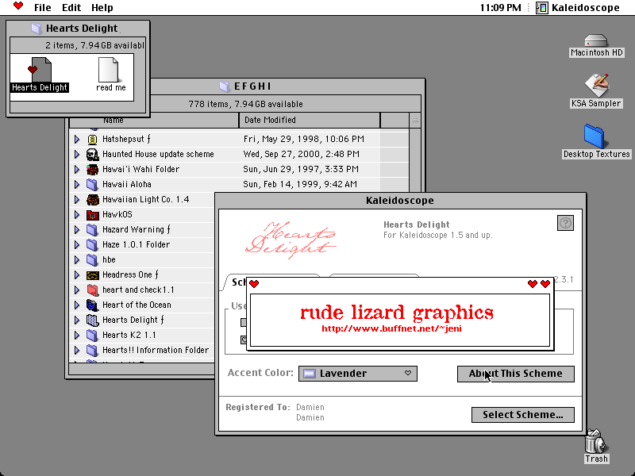
Task: Click the EFGHI window title bar
Action: pyautogui.click(x=287, y=86)
